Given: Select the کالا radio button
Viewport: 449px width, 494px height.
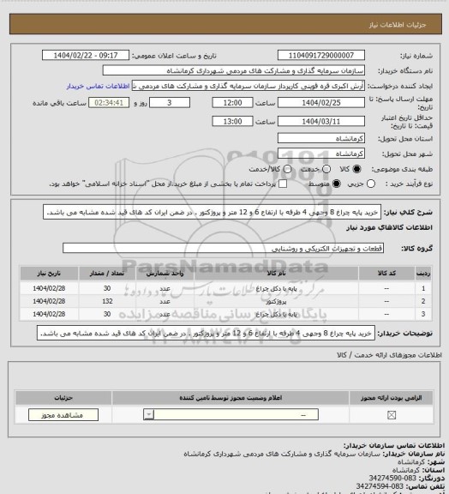Looking at the screenshot, I should click(x=356, y=169).
